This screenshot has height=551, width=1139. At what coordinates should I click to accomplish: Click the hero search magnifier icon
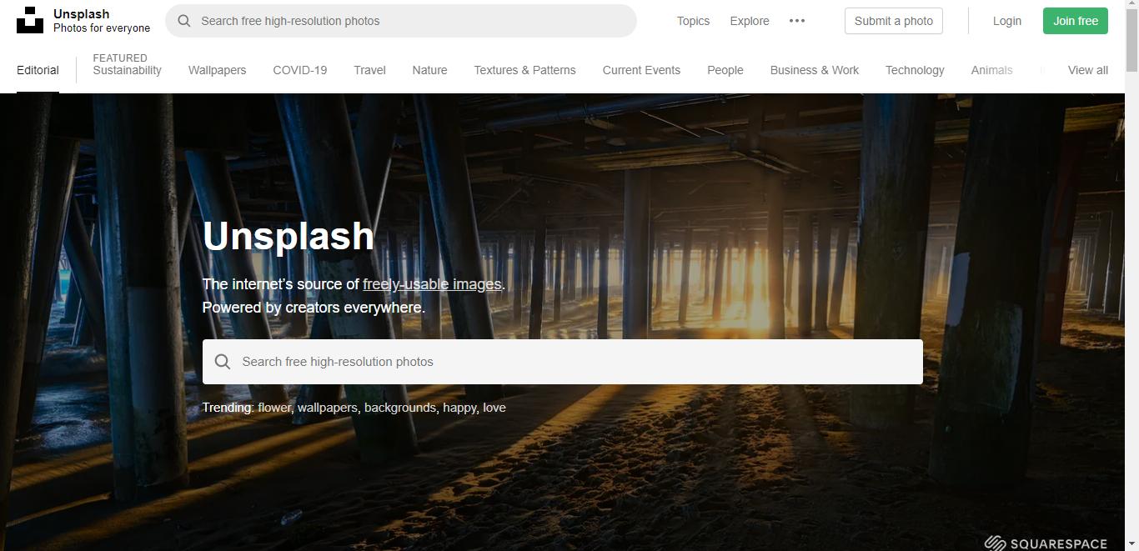click(x=222, y=362)
